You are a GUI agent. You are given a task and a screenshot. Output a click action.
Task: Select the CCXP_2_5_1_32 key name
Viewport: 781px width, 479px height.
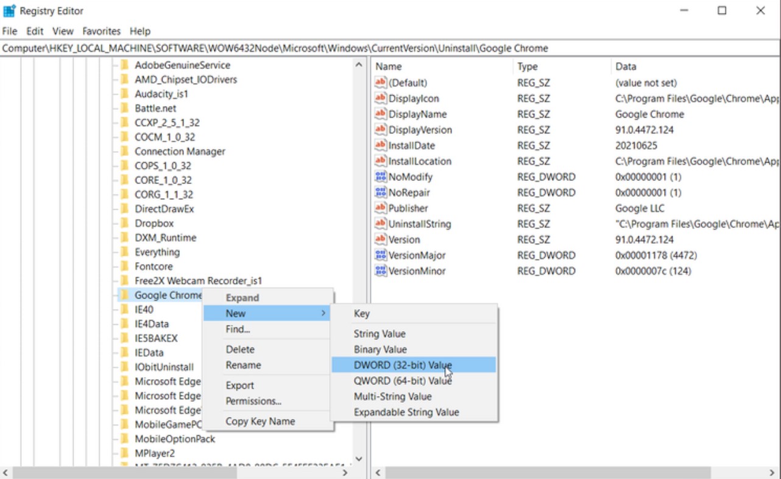[x=167, y=122]
